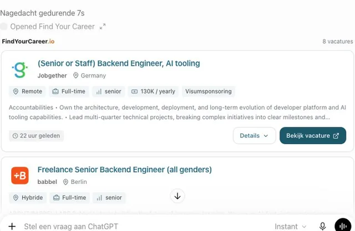Click the clock icon beside 22 uur geleden

pyautogui.click(x=15, y=136)
